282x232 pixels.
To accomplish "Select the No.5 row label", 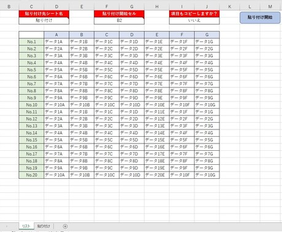I will coord(31,70).
